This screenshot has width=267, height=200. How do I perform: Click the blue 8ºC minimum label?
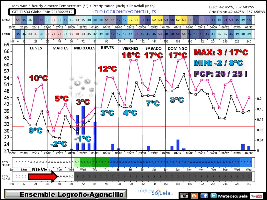pos(177,100)
